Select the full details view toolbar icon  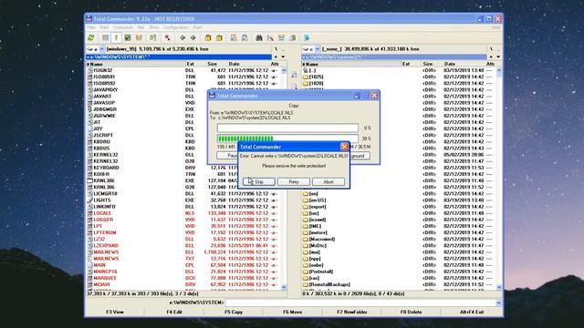pos(116,37)
